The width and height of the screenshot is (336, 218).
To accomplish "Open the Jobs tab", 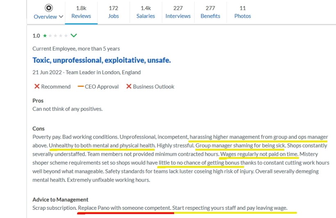I will point(114,12).
